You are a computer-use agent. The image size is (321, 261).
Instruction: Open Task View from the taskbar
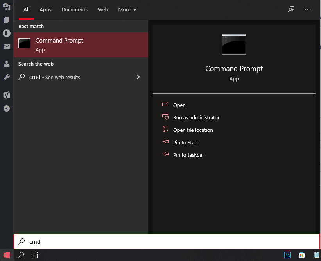[34, 255]
